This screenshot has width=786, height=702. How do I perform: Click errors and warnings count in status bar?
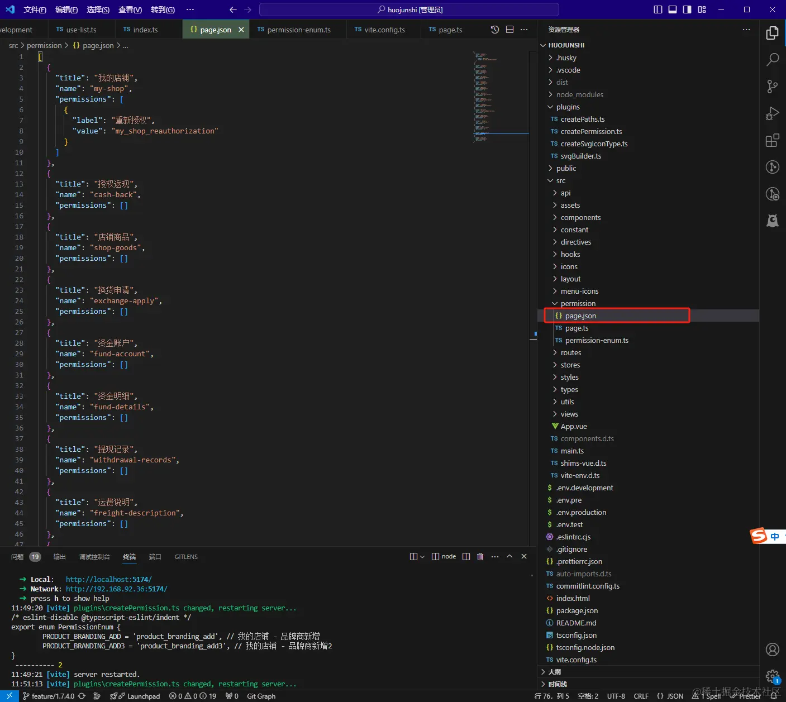pyautogui.click(x=193, y=696)
